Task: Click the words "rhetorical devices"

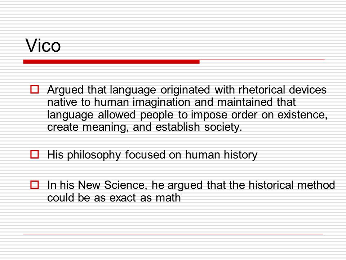Action: (x=283, y=90)
